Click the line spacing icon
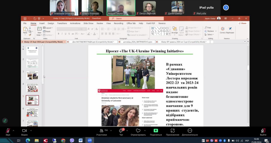Viewport: 271px width, 143px height. pos(123,29)
